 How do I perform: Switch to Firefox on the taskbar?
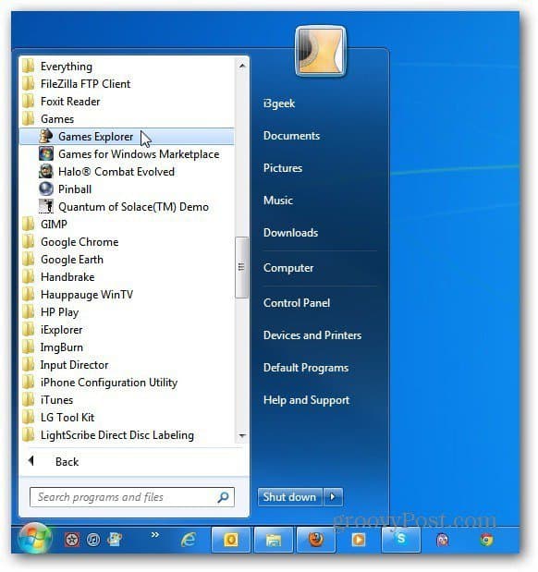(316, 540)
